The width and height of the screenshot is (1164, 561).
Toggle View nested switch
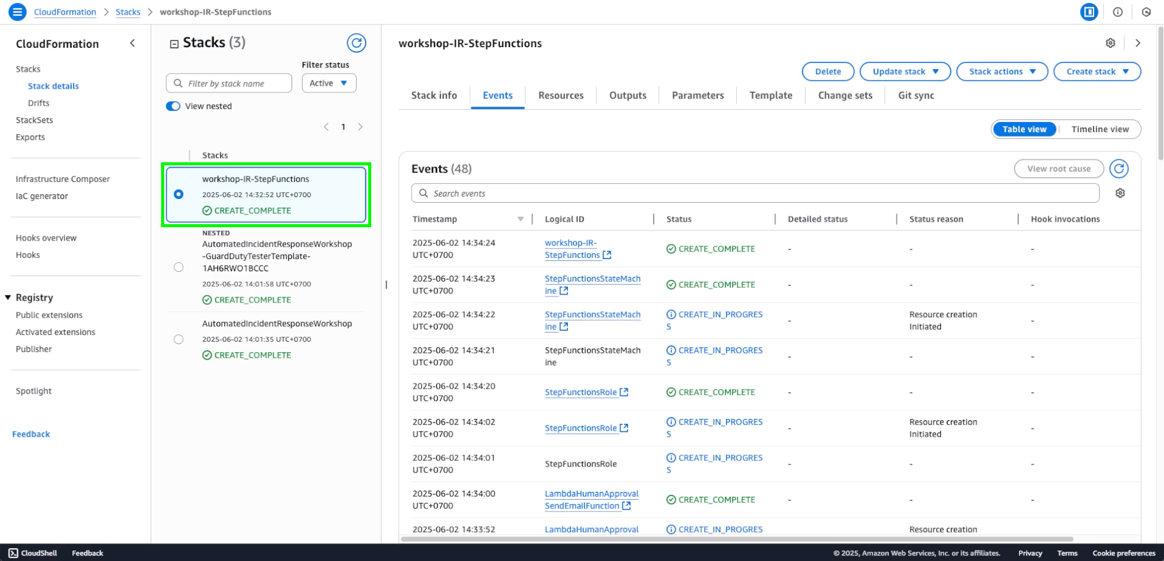click(173, 106)
